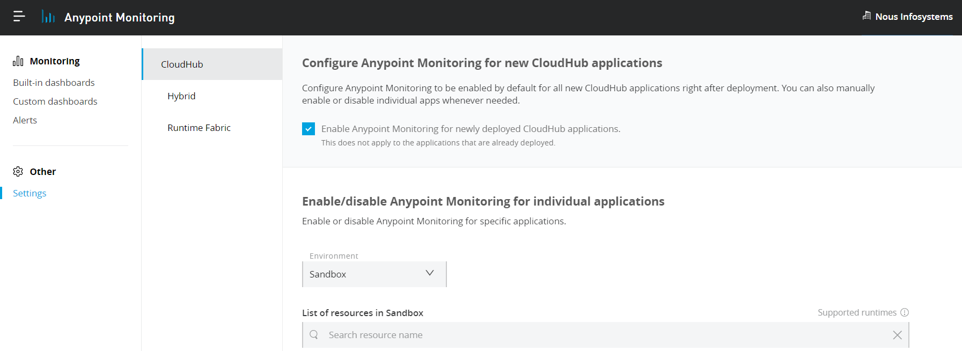
Task: Click the Anypoint Monitoring title
Action: [x=119, y=17]
